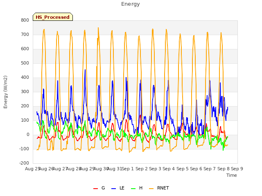
Task: Click the HS_Processed label tag
Action: click(x=53, y=17)
